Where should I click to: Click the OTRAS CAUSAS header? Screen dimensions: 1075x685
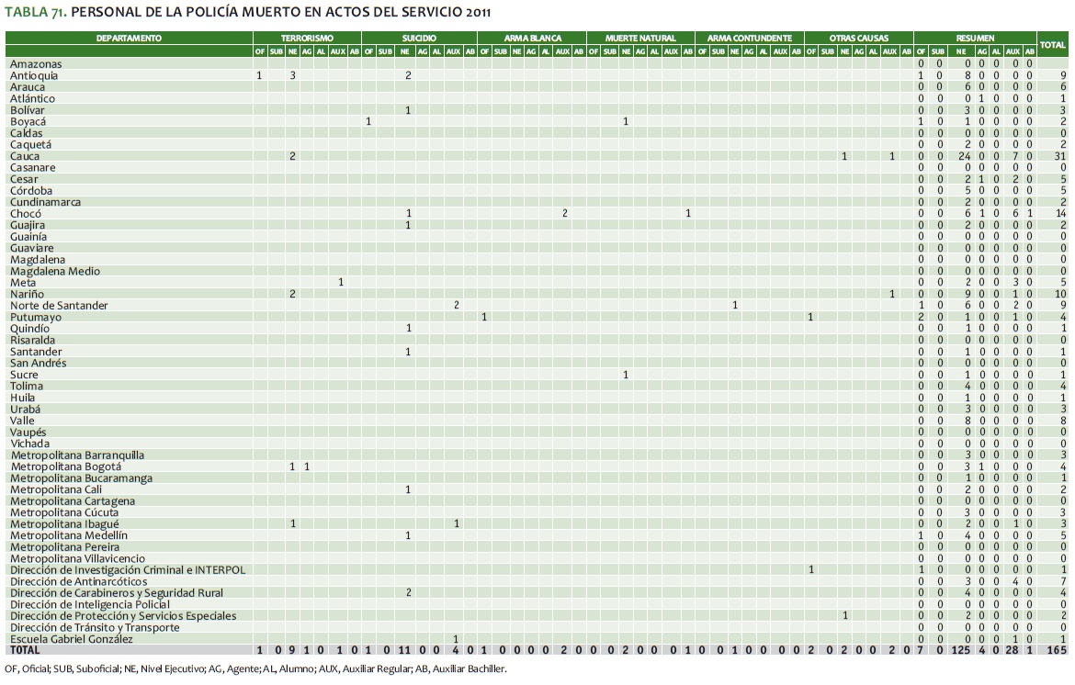coord(858,38)
